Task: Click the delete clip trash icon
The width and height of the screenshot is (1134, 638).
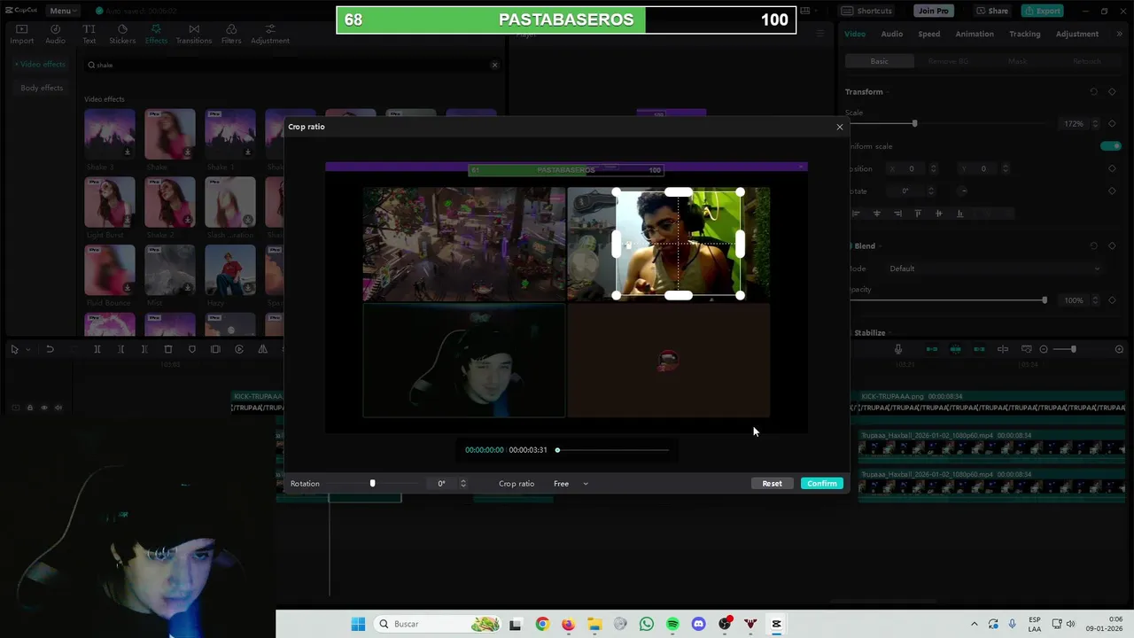Action: 168,349
